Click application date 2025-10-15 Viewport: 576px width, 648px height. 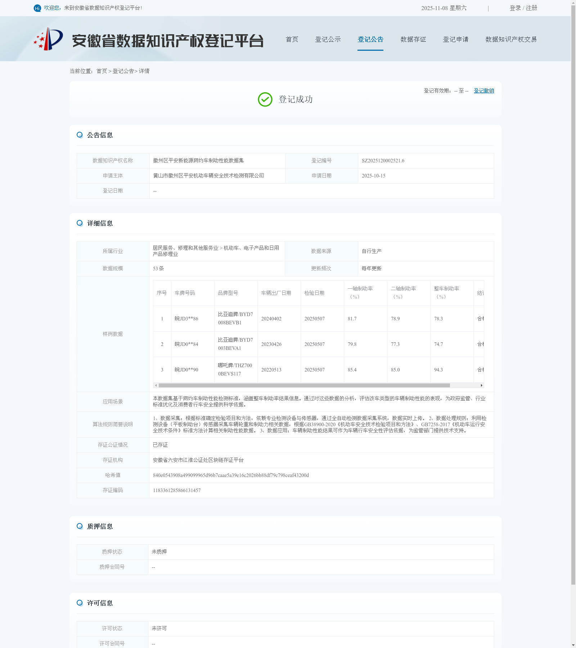(374, 176)
